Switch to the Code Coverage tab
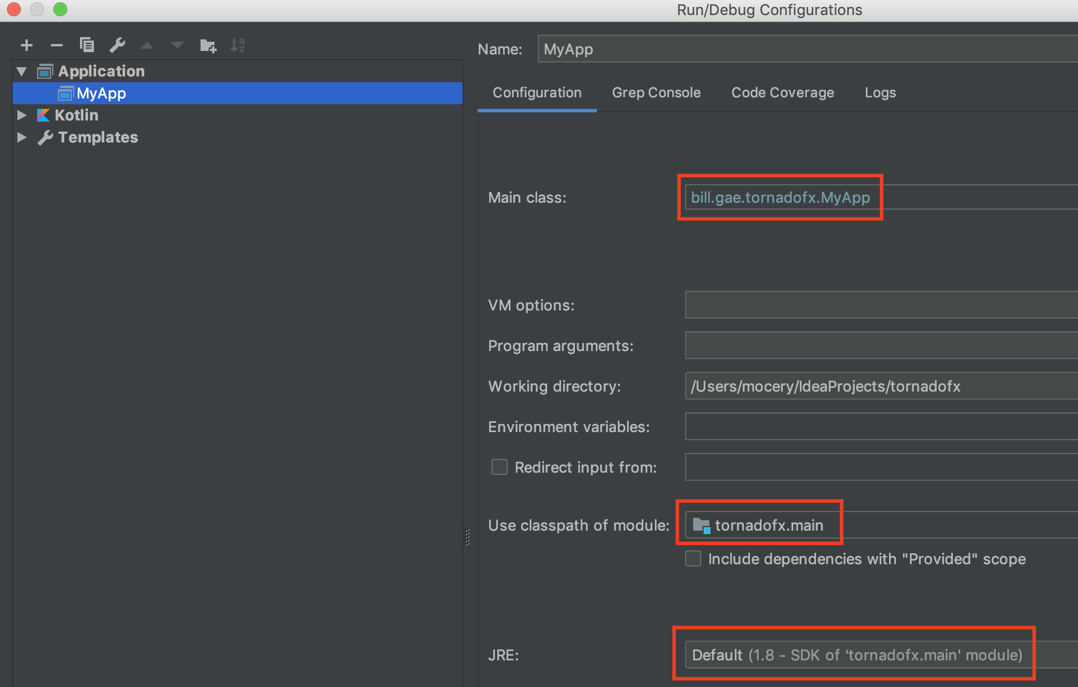 pyautogui.click(x=782, y=93)
